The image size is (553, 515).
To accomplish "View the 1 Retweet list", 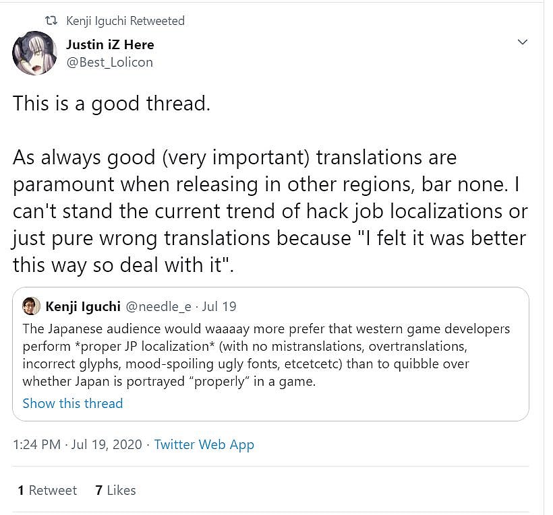I will [x=47, y=490].
